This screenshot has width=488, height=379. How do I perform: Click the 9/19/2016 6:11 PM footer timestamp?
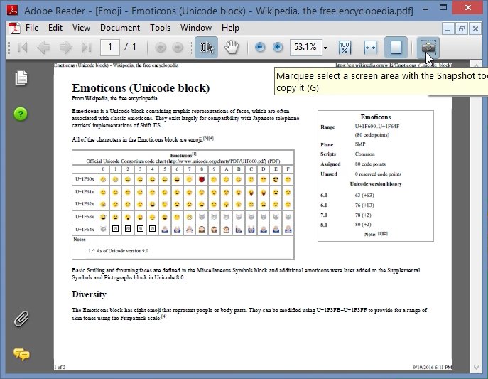coord(432,368)
